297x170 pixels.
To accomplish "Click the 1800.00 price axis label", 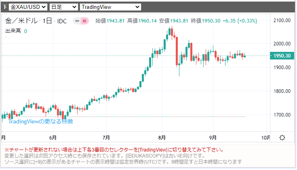I will tap(282, 91).
